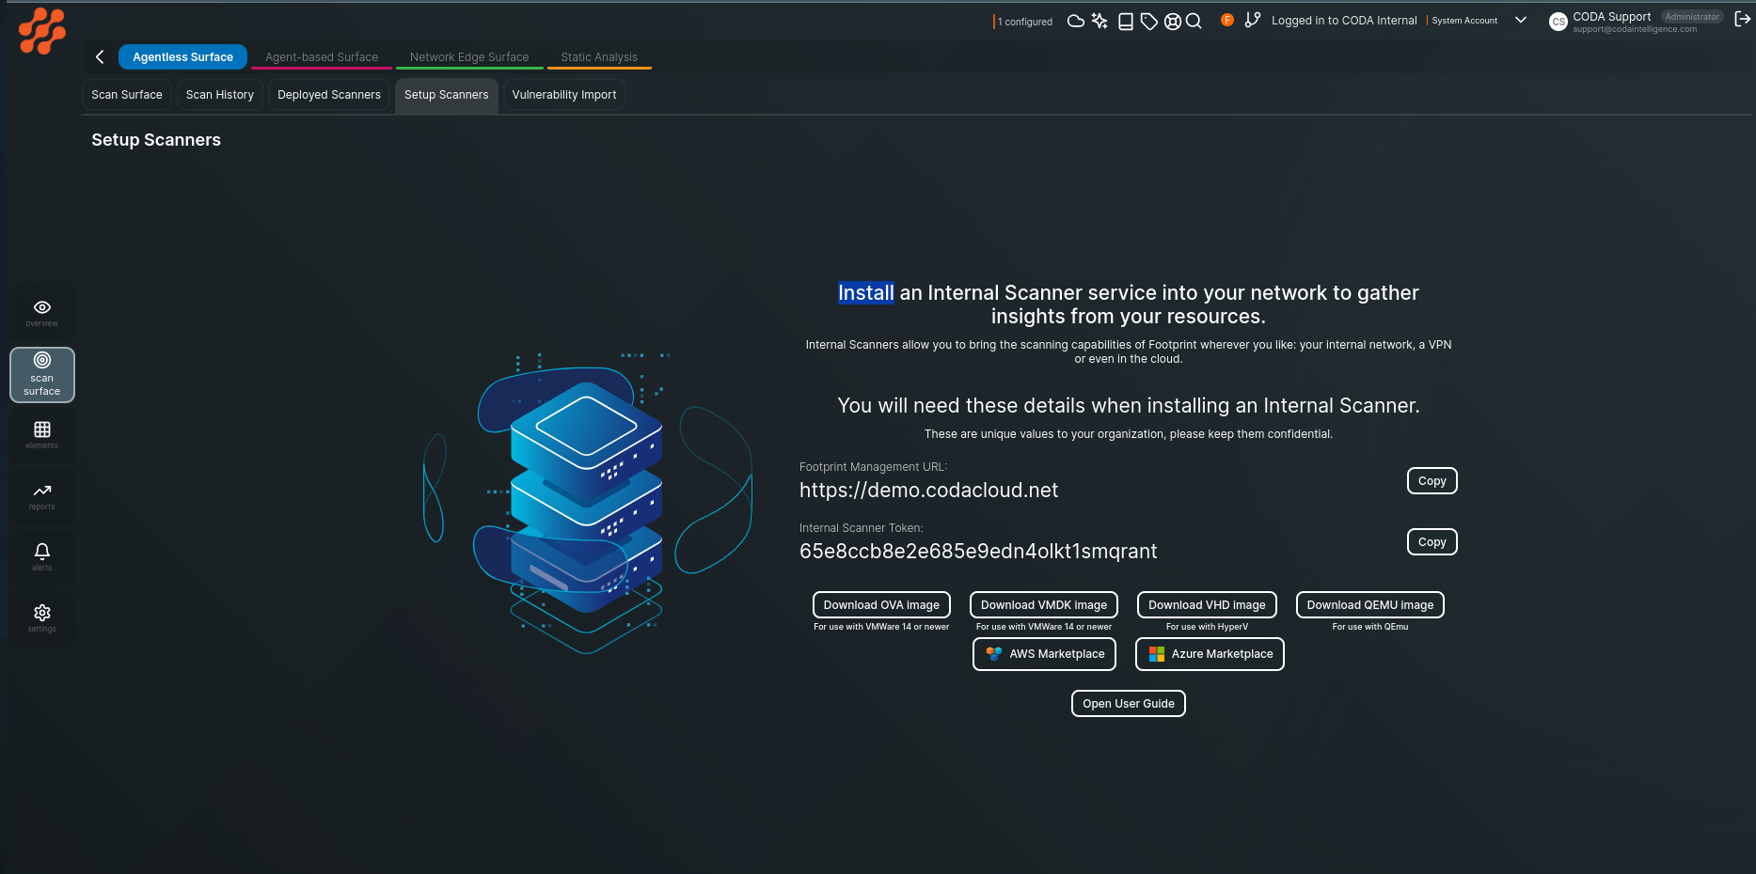Open the overview panel in the sidebar
Viewport: 1756px width, 874px height.
[41, 313]
